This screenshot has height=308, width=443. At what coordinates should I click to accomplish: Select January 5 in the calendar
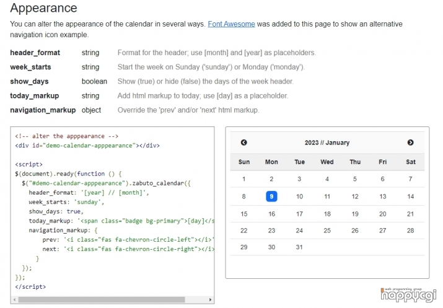click(355, 179)
